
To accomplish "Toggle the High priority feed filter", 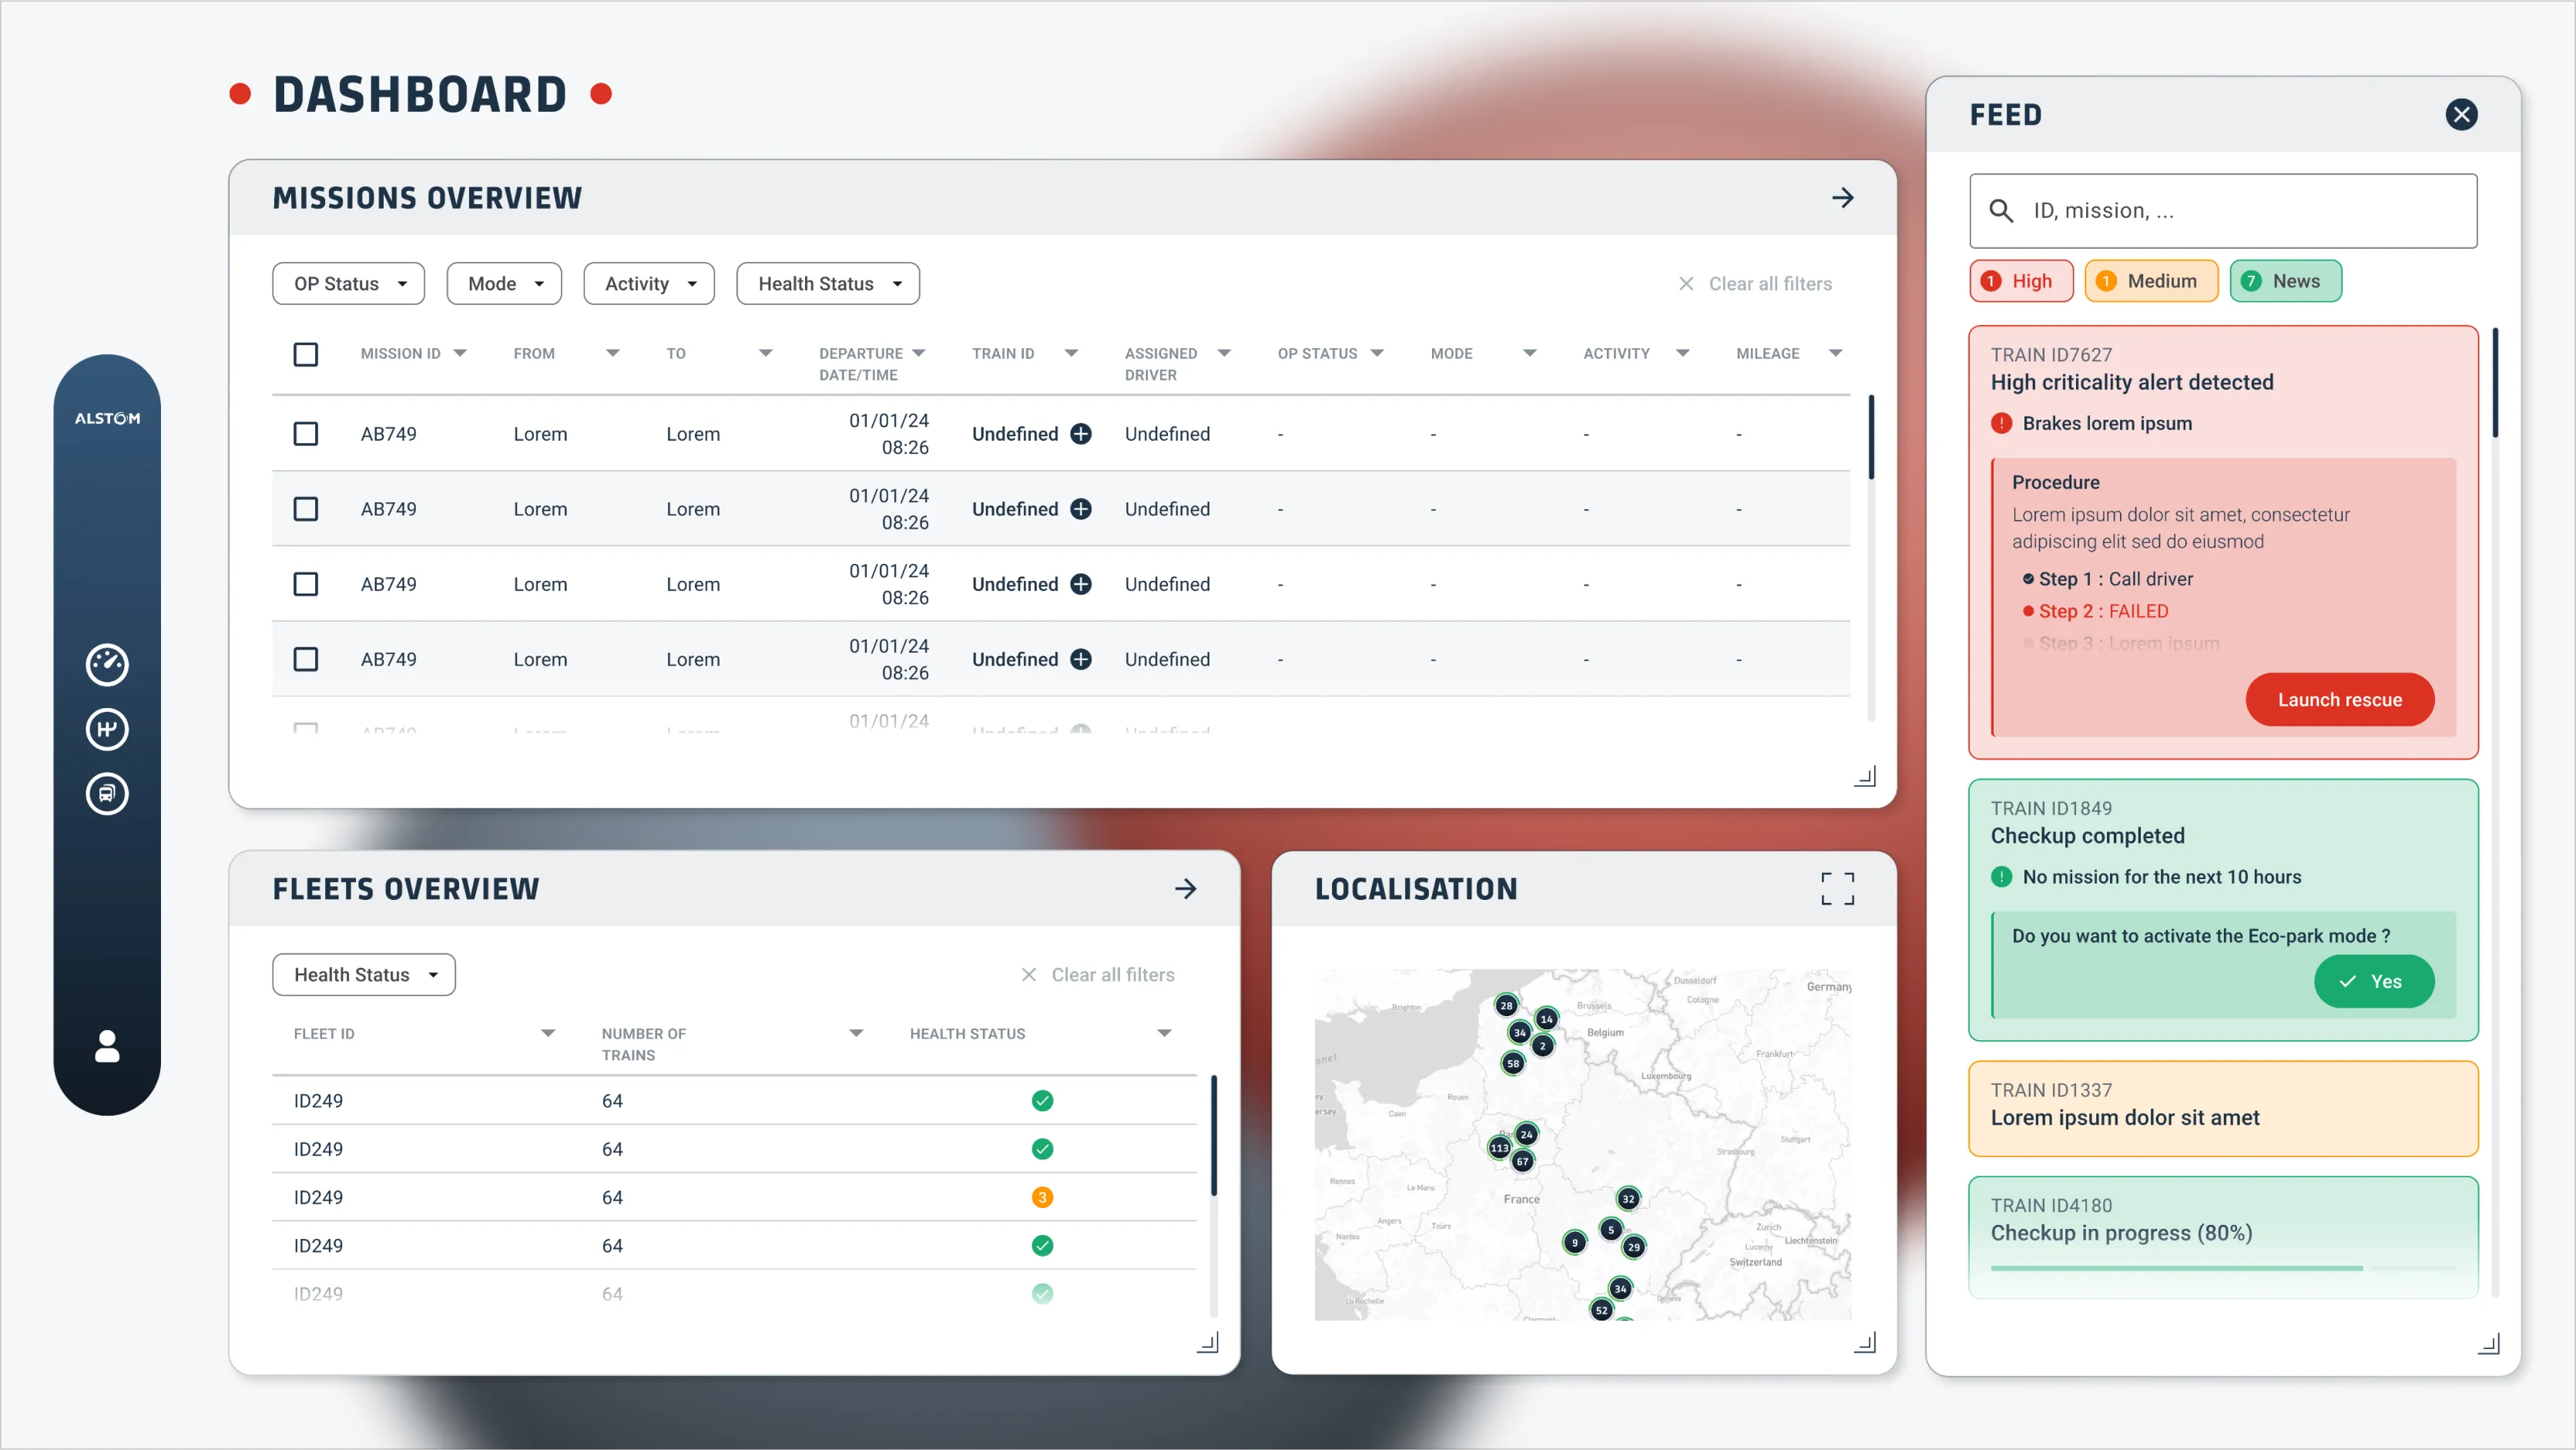I will pyautogui.click(x=2020, y=281).
